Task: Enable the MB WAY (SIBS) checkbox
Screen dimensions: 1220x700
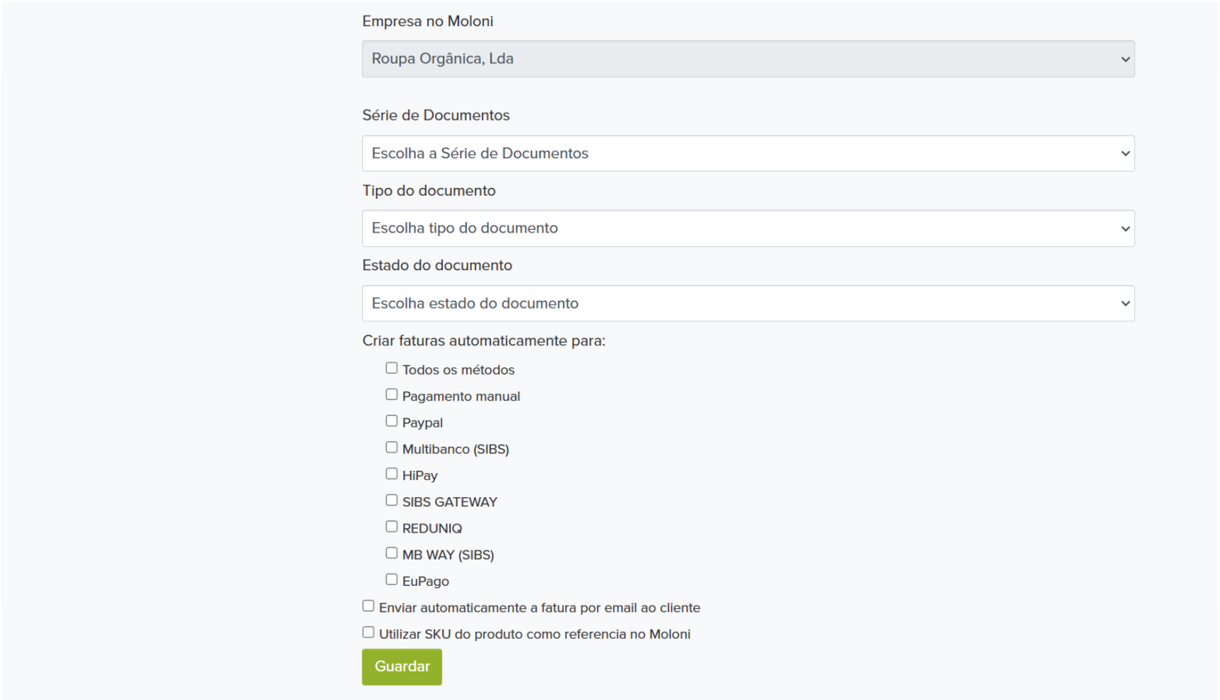Action: point(392,553)
